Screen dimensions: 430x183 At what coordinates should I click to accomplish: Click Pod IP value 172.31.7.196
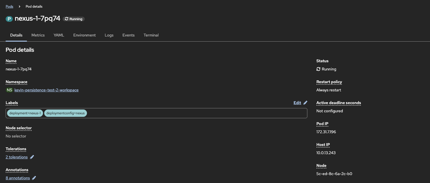326,132
